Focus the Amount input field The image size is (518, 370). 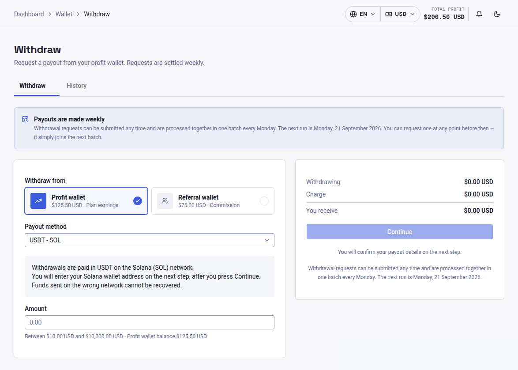(149, 322)
